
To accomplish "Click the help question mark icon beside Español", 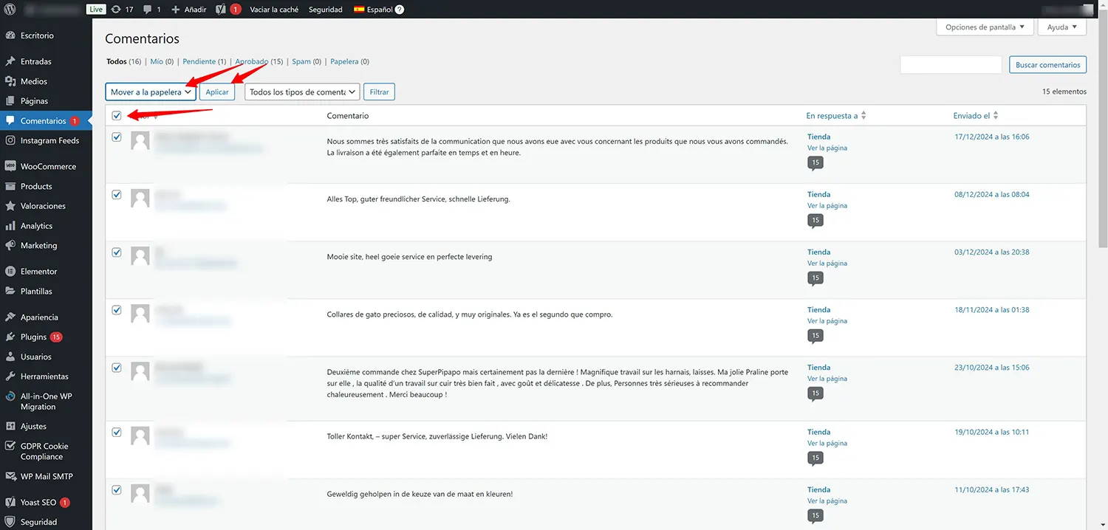I will point(400,10).
